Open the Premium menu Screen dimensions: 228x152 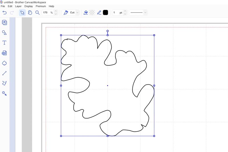(x=41, y=6)
